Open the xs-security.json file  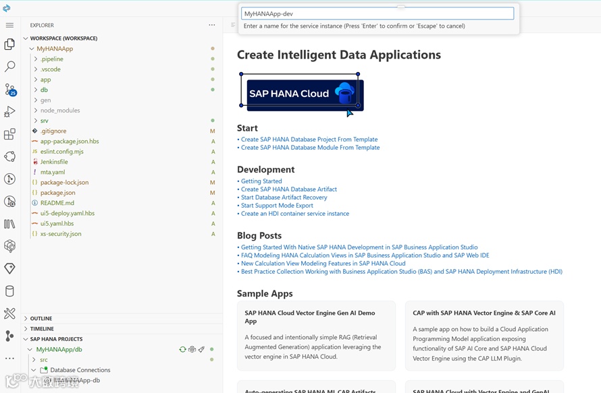point(61,234)
